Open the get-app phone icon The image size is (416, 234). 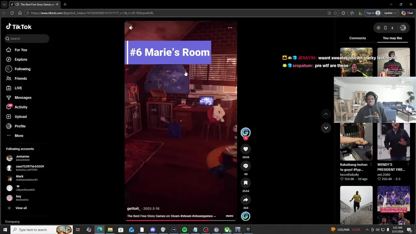385,28
